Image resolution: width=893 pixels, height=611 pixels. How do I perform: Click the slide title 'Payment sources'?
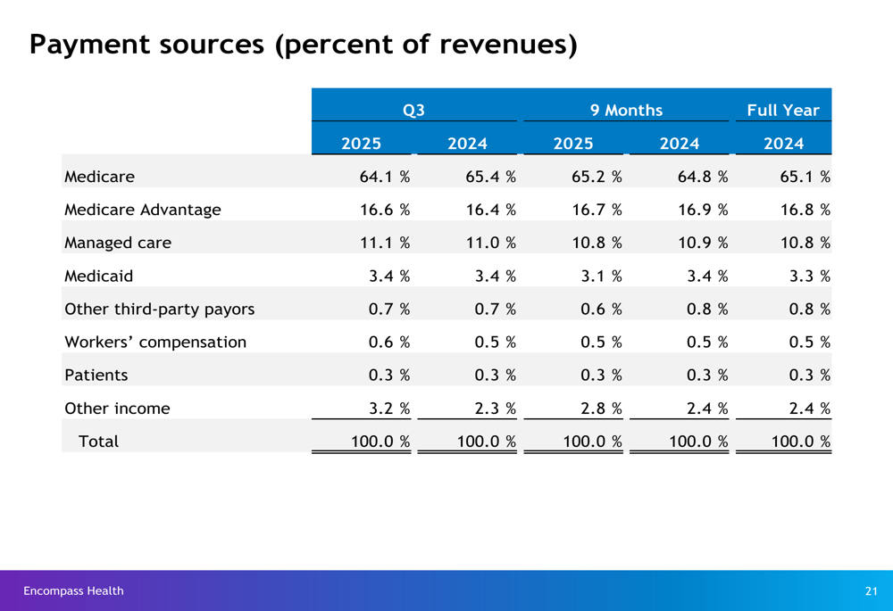click(303, 44)
